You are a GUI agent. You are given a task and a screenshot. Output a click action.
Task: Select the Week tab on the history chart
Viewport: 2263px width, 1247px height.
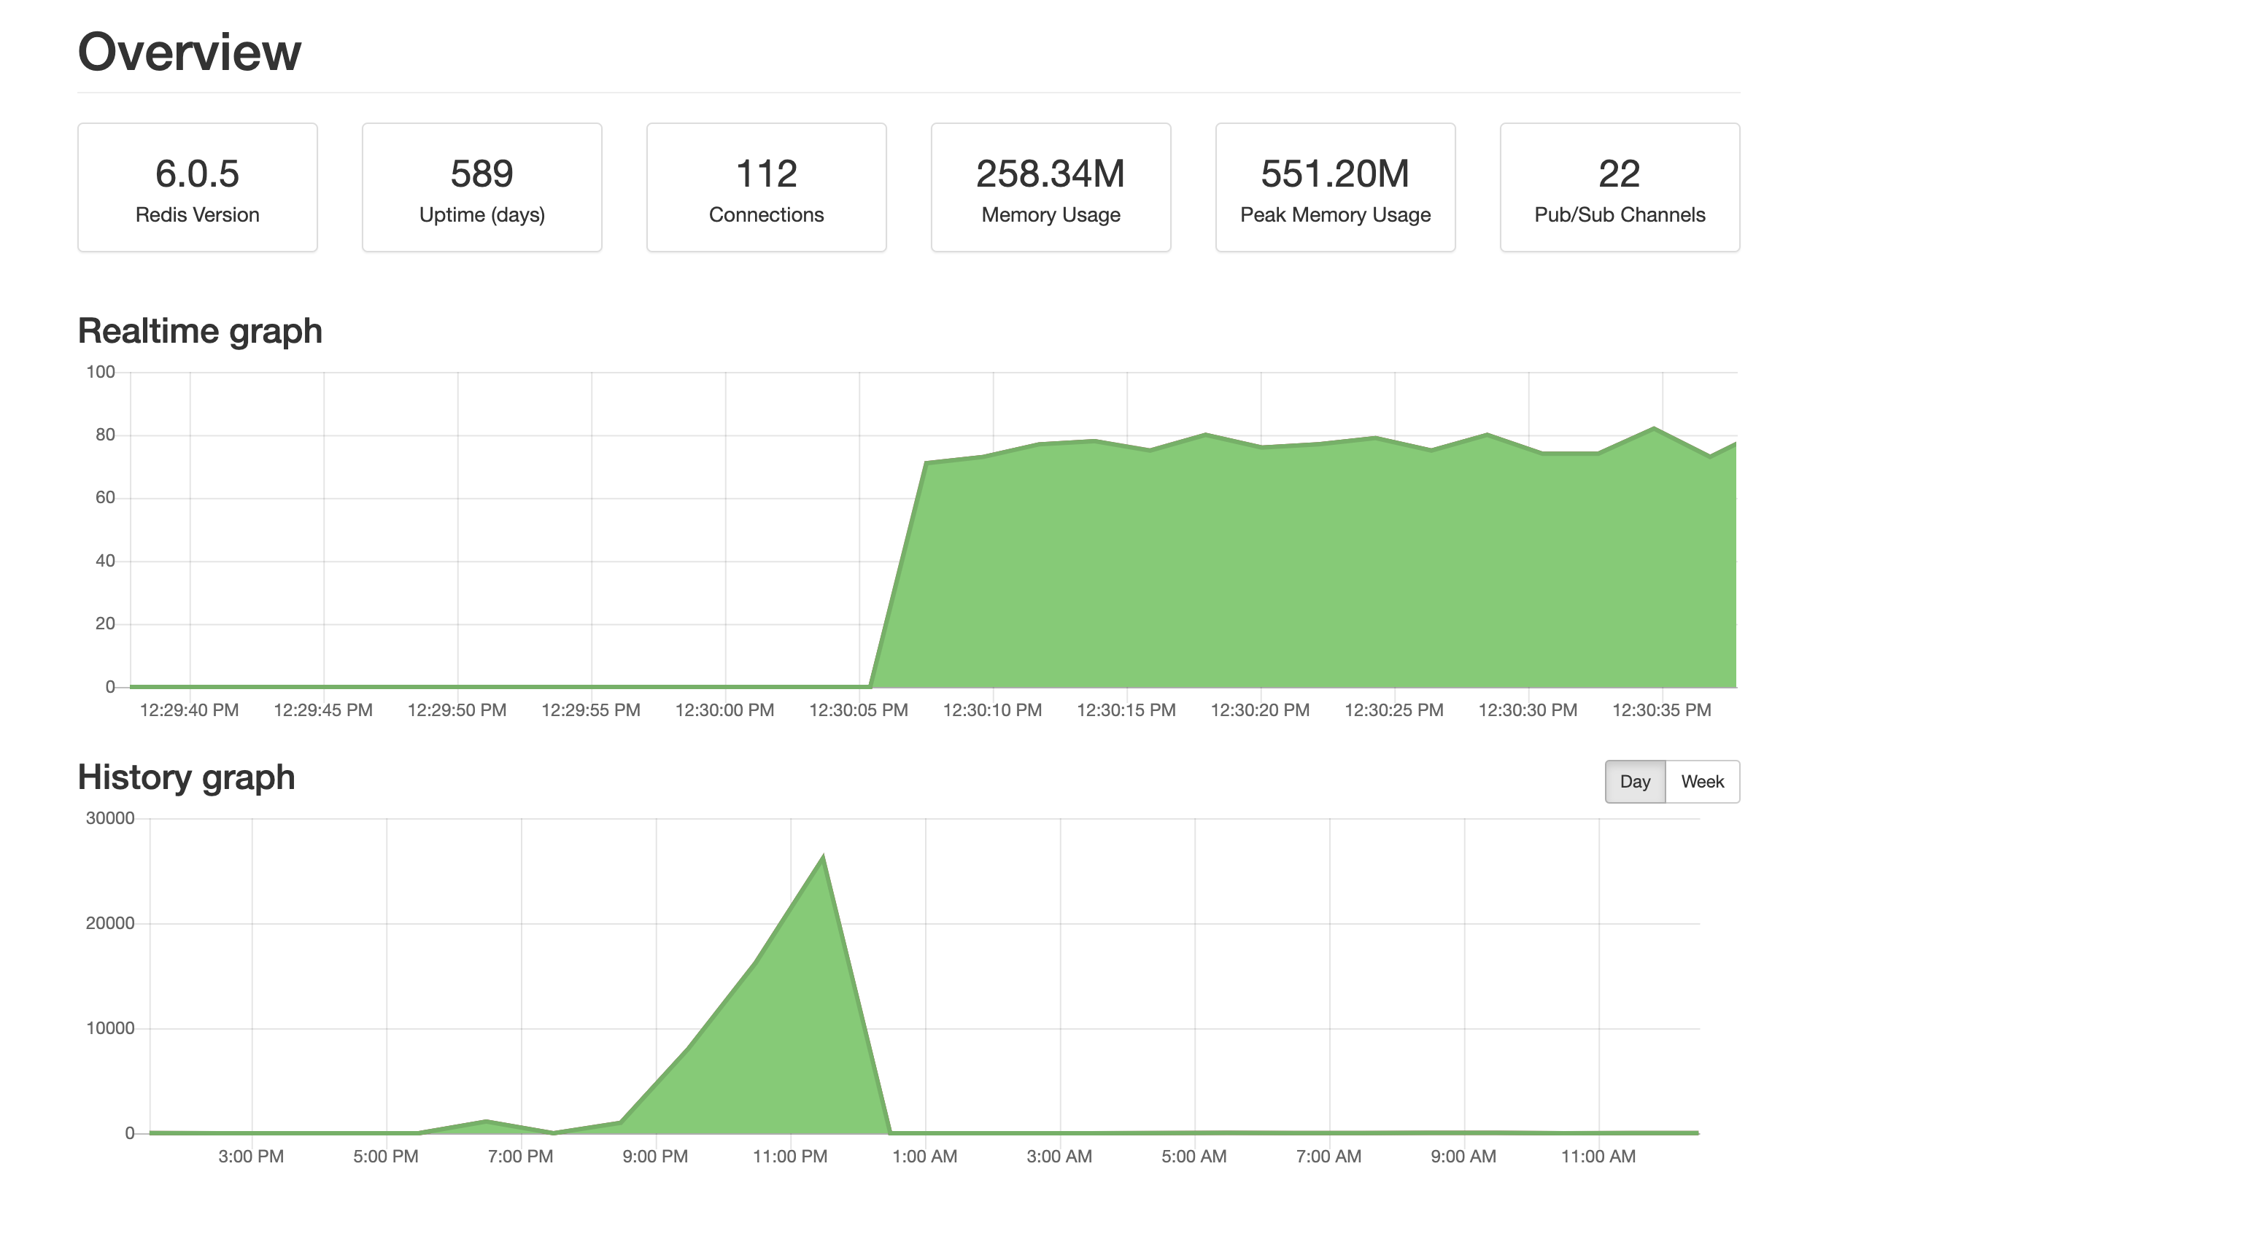1702,781
